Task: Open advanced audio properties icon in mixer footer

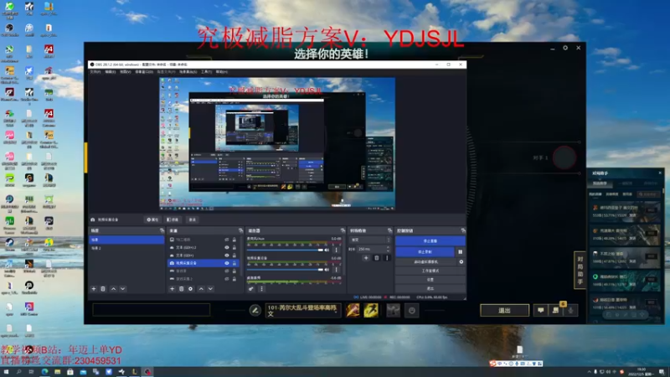Action: [251, 289]
